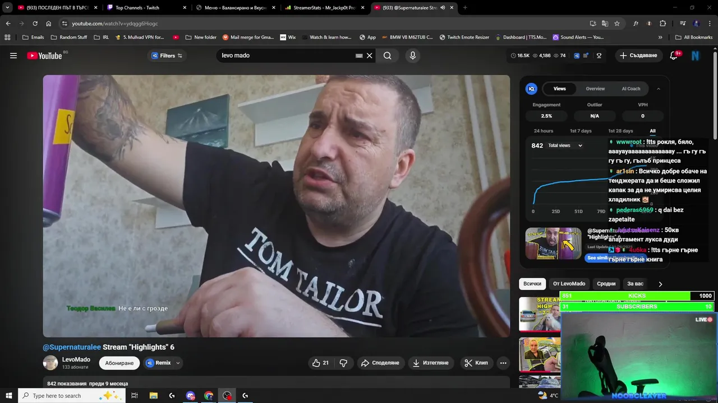Open the LevoMado channel avatar
This screenshot has width=718, height=403.
(x=50, y=363)
